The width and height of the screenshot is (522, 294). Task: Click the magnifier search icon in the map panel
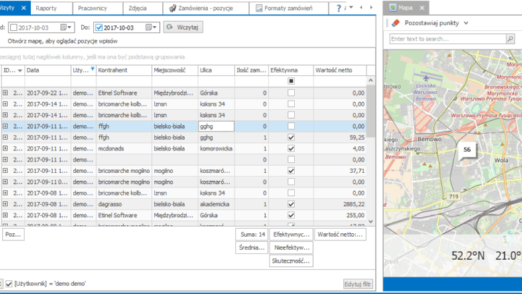509,39
